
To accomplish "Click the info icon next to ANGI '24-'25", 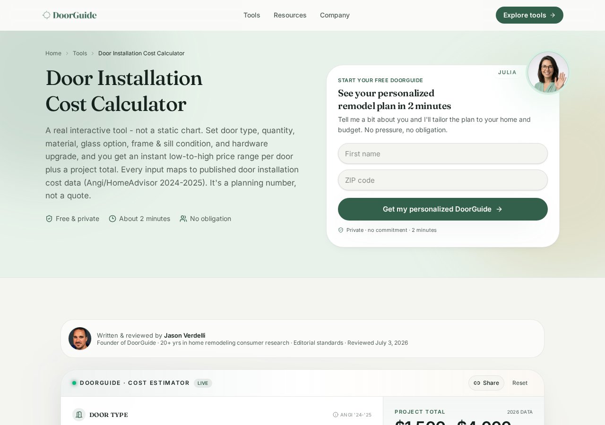I will pos(336,415).
